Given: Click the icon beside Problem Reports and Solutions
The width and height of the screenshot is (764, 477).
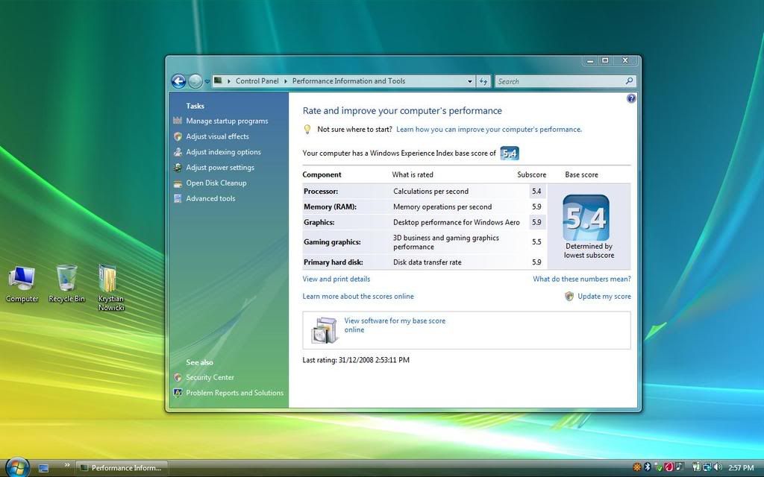Looking at the screenshot, I should click(x=178, y=392).
